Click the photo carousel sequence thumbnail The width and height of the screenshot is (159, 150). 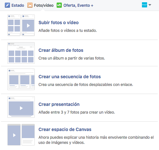pyautogui.click(x=21, y=79)
